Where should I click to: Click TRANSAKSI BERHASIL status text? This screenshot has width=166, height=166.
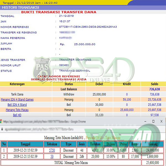(x=75, y=71)
